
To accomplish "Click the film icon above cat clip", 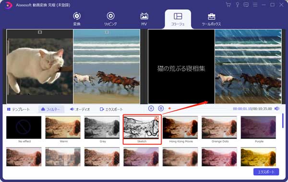I will [40, 32].
